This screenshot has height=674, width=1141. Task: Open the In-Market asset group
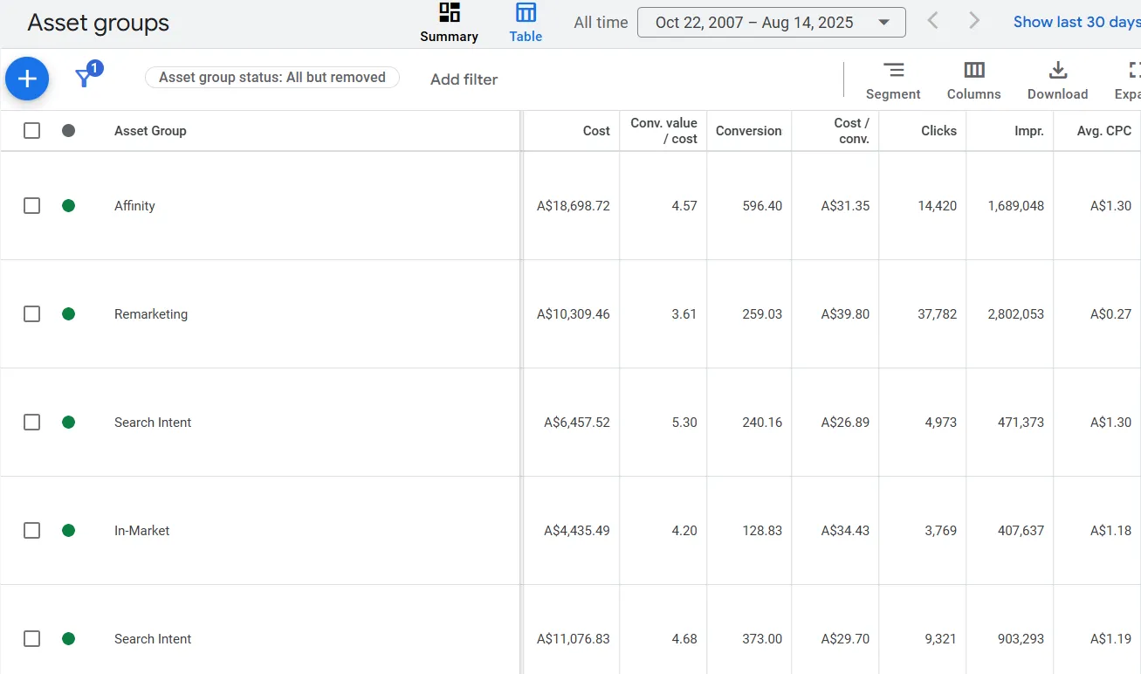coord(141,530)
